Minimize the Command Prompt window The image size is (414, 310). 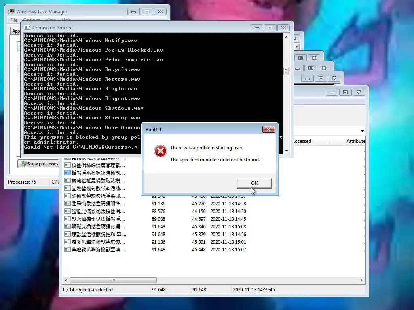257,28
